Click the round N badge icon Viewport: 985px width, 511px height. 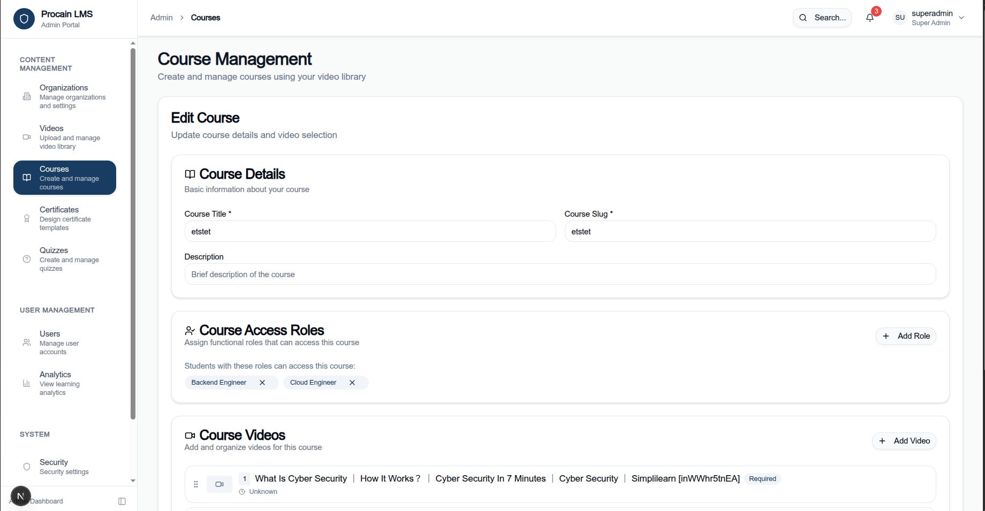coord(20,496)
